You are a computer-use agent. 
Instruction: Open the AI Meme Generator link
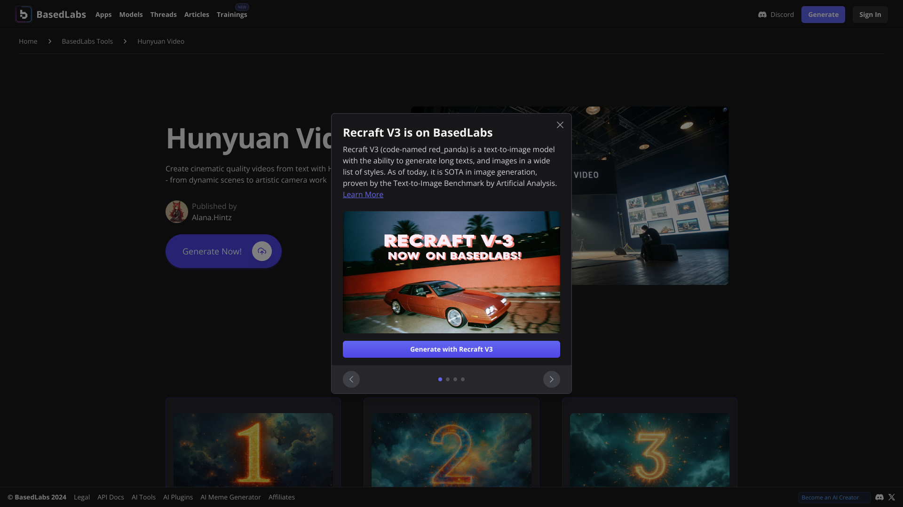click(x=230, y=497)
